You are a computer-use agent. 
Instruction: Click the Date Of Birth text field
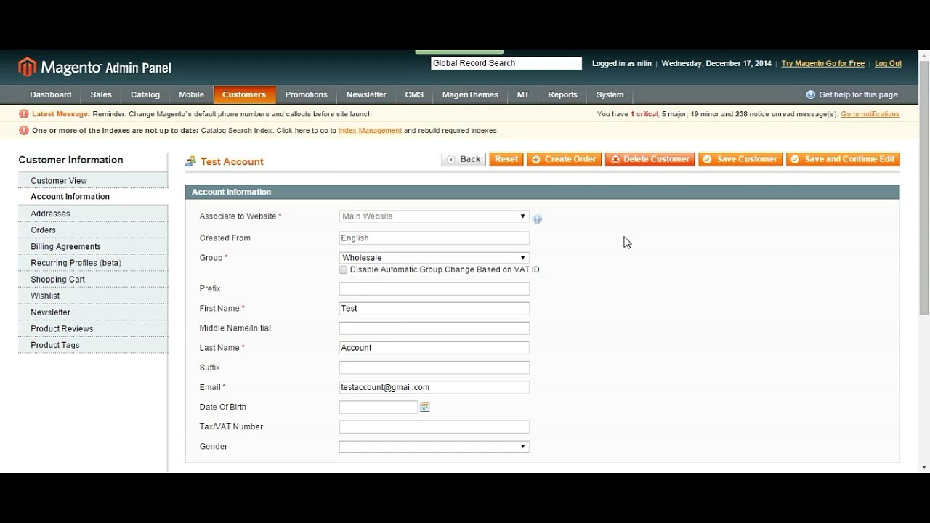(379, 408)
